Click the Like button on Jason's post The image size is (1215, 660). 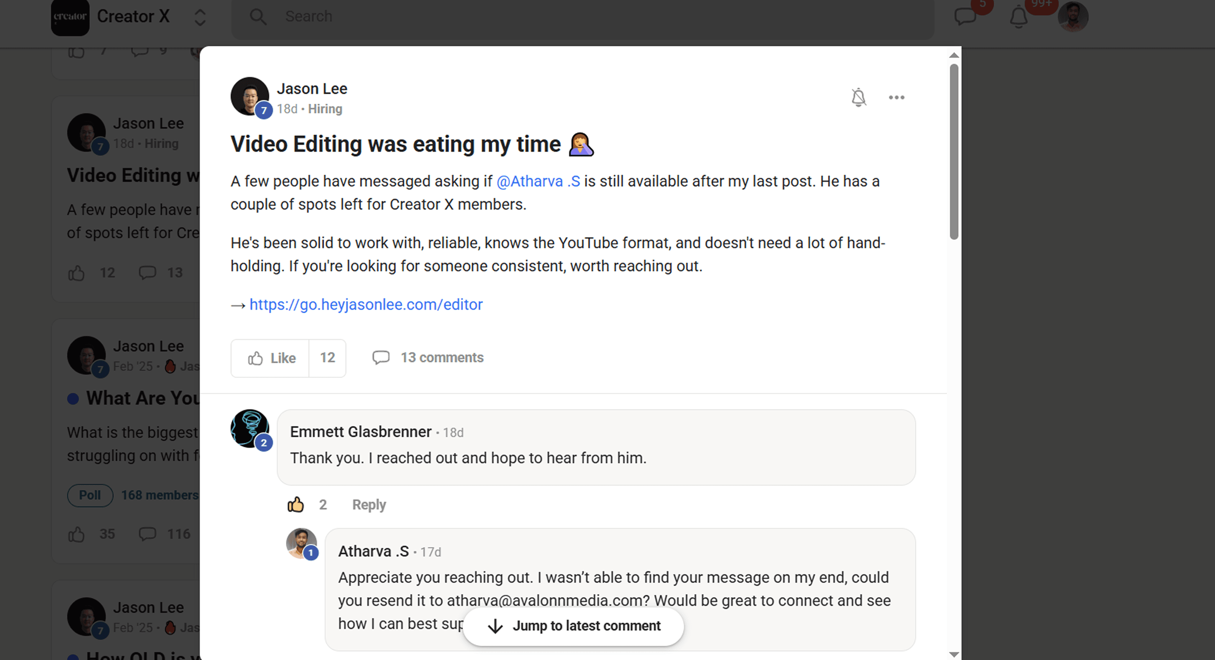(x=270, y=358)
